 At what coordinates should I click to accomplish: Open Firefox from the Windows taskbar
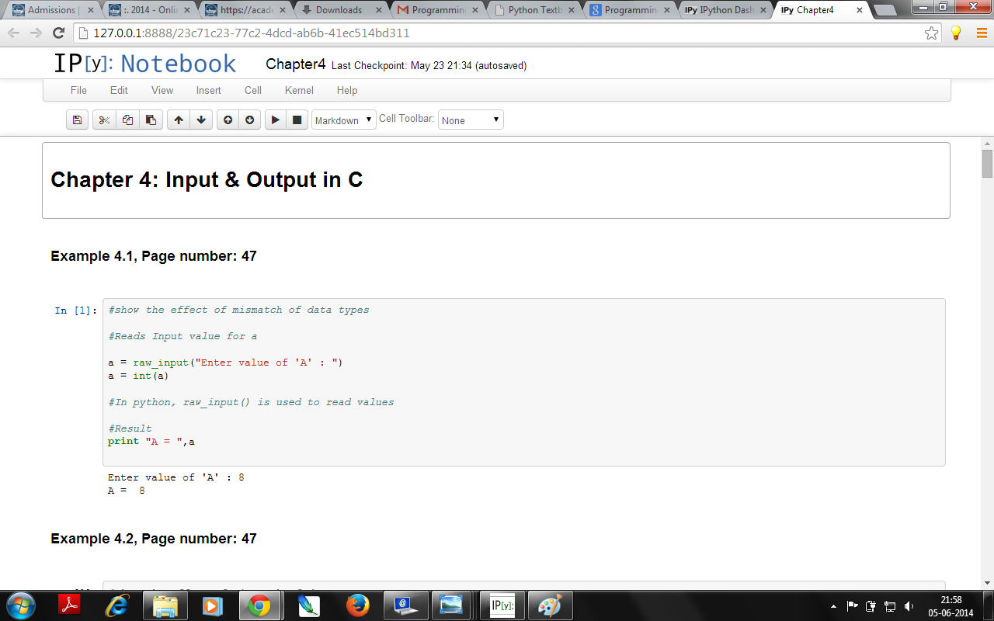click(357, 605)
